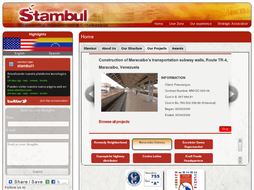Image resolution: width=254 pixels, height=190 pixels.
Task: Click the project list scrollbar thumb
Action: click(240, 147)
